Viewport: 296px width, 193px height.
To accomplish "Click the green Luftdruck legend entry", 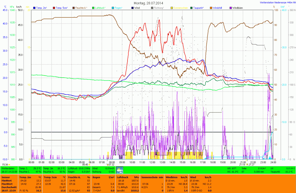I will coord(101,8).
